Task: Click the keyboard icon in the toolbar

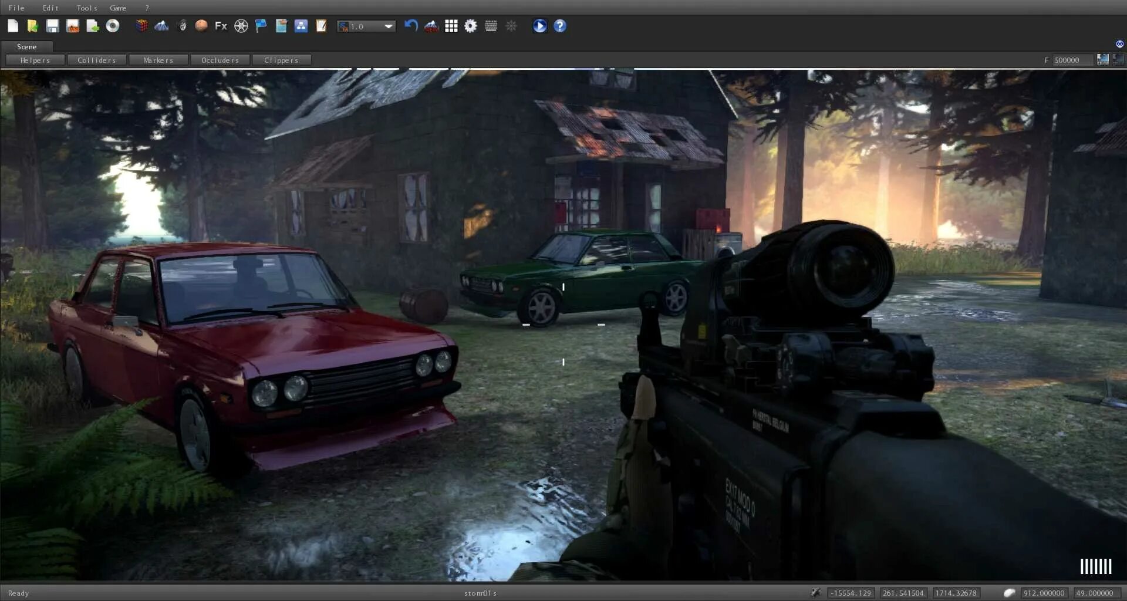Action: pyautogui.click(x=491, y=26)
